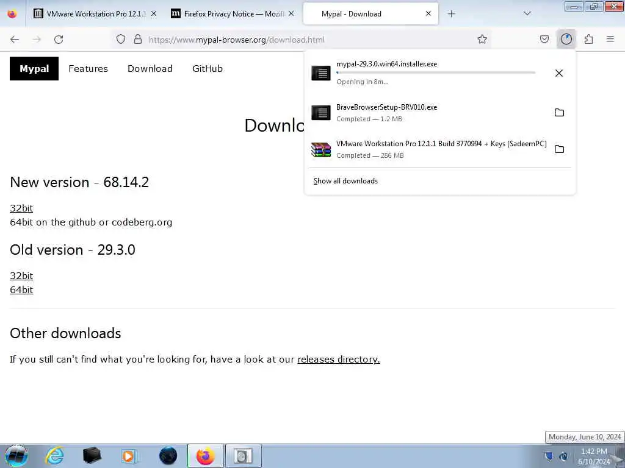The image size is (625, 468).
Task: Close the Mypal - Download tab
Action: 428,14
